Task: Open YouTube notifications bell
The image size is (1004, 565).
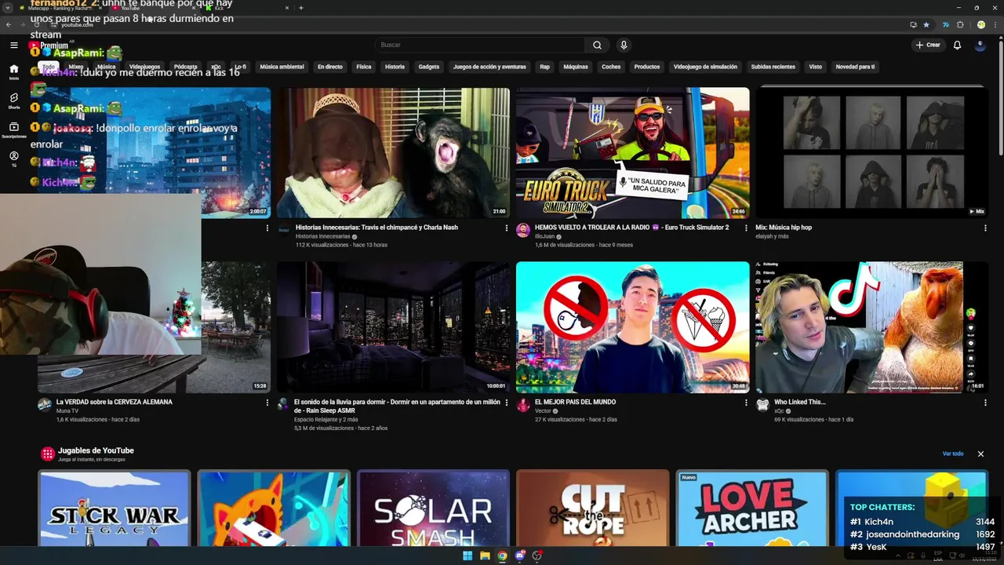Action: pos(957,45)
